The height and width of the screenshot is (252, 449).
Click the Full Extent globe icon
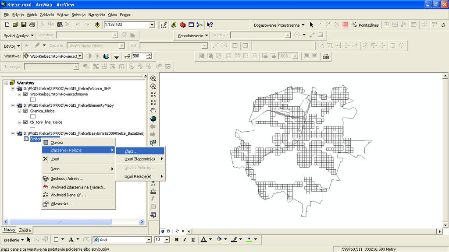coord(153,118)
